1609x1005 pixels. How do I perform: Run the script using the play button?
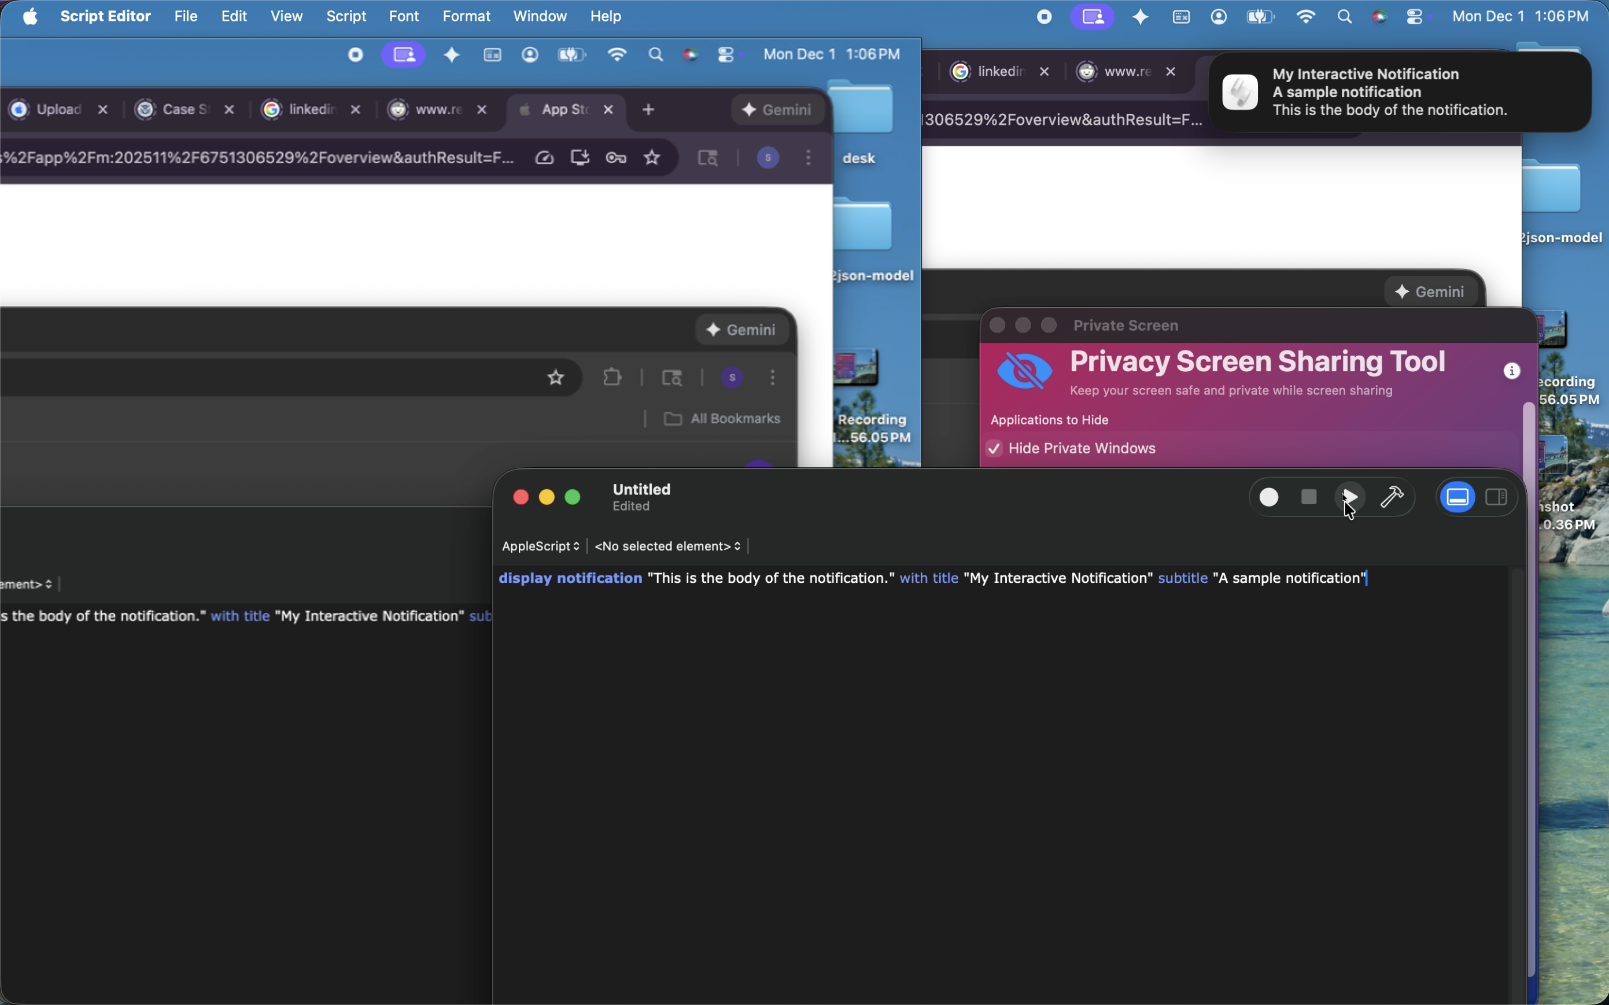[x=1349, y=497]
